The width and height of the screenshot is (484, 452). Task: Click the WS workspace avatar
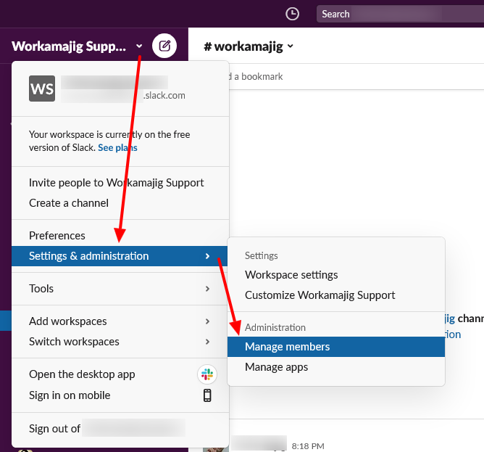42,89
